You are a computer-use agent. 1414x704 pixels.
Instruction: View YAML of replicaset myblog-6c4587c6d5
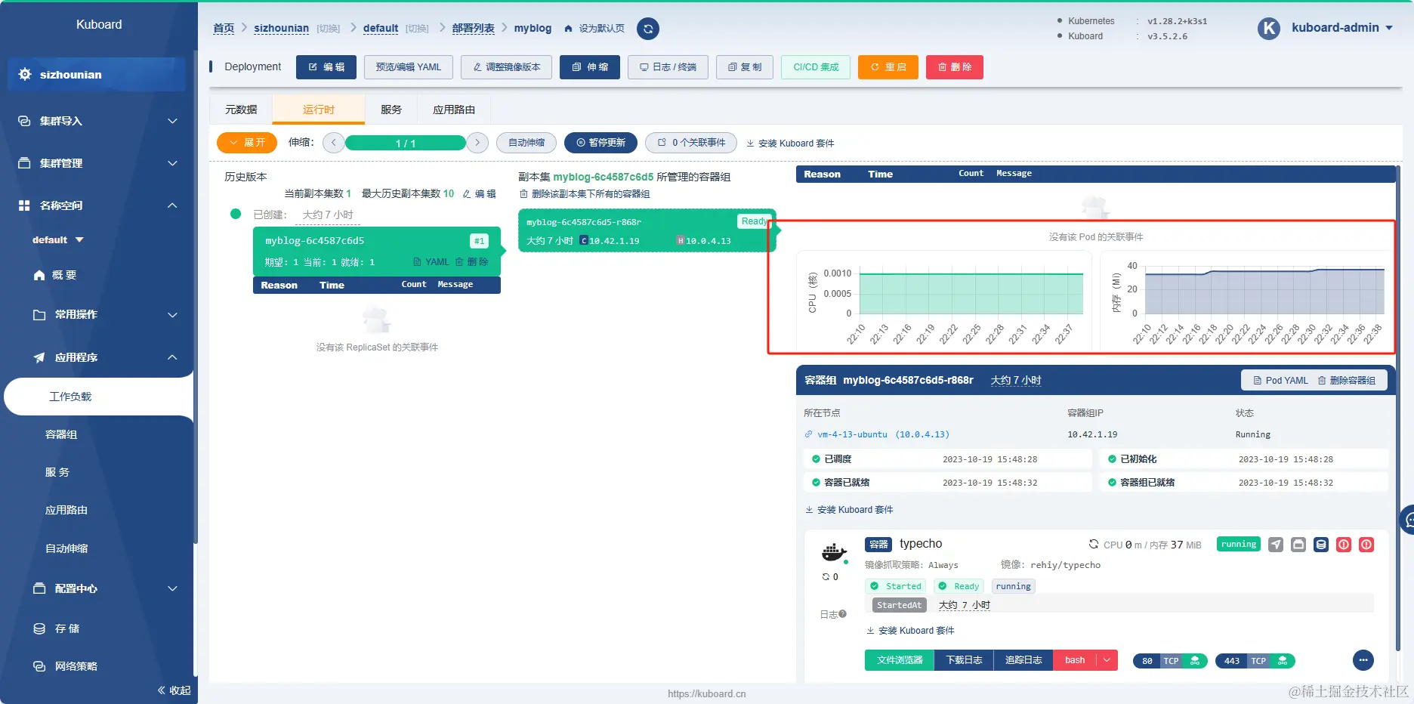[431, 262]
